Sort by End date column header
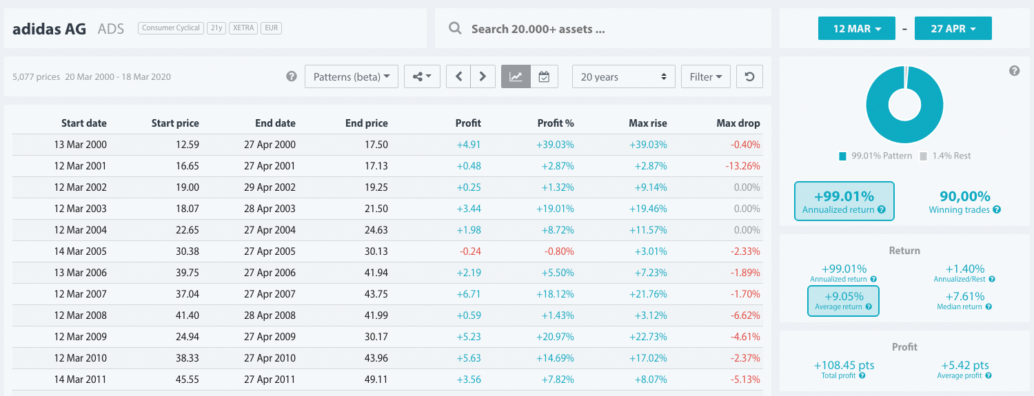This screenshot has width=1034, height=396. [x=275, y=123]
